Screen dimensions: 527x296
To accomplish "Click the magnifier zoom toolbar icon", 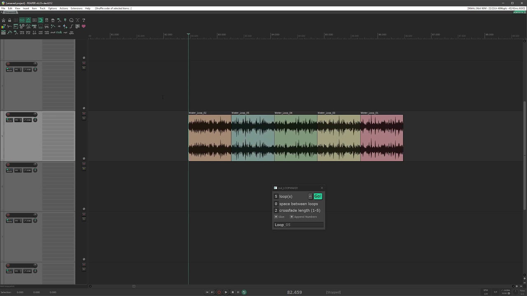I will point(71,20).
